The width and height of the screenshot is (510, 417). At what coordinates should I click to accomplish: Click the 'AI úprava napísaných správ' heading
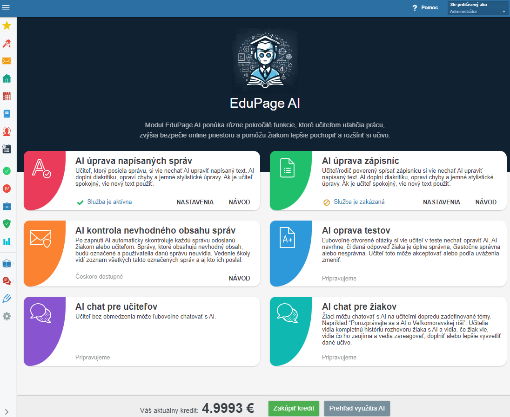[x=134, y=161]
